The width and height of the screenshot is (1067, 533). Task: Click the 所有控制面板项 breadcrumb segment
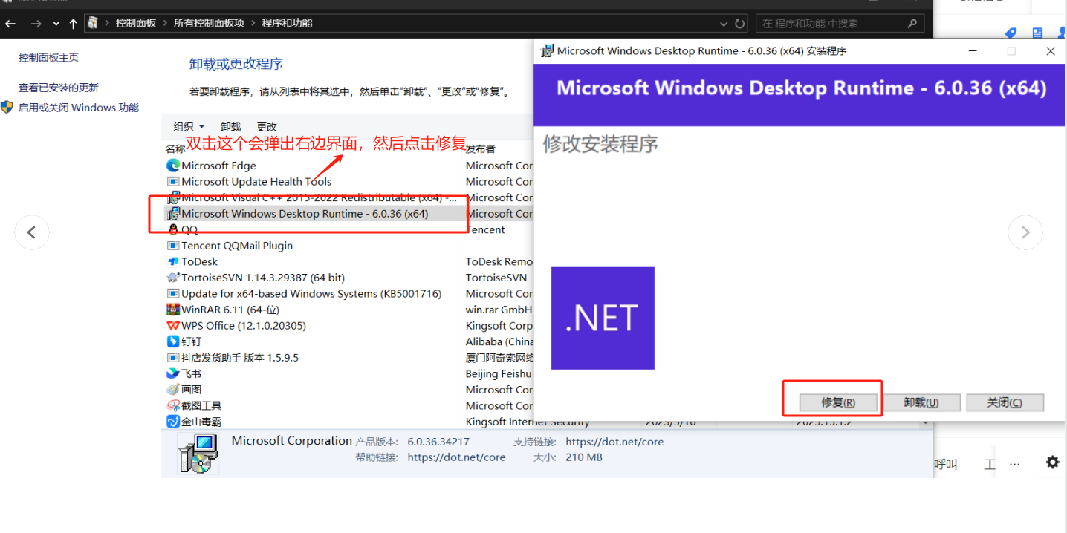[x=209, y=23]
